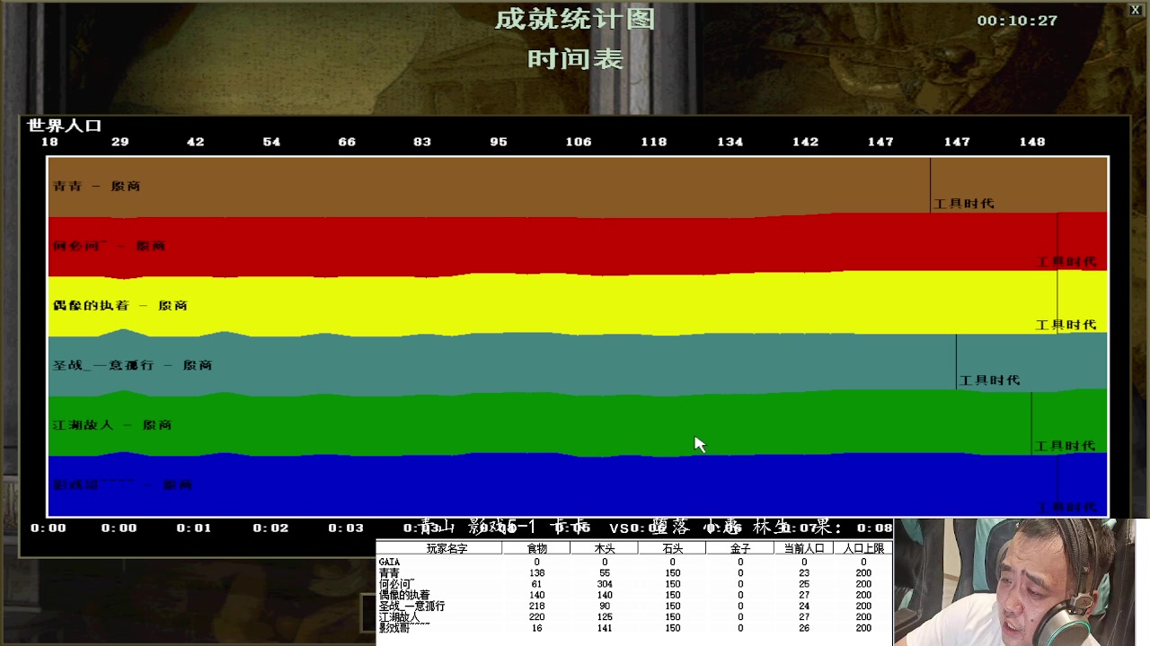
Task: Select 江湖故人's green band
Action: [x=359, y=424]
